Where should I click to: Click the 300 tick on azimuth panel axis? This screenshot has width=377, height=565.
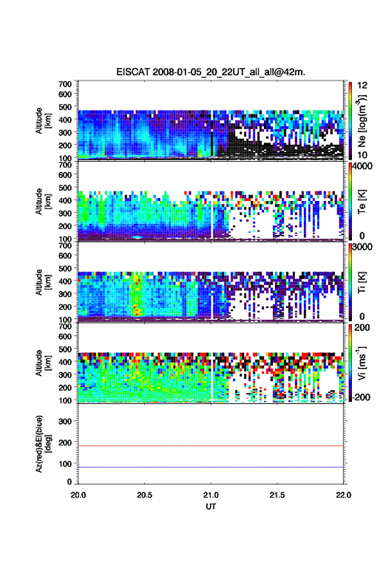click(65, 421)
